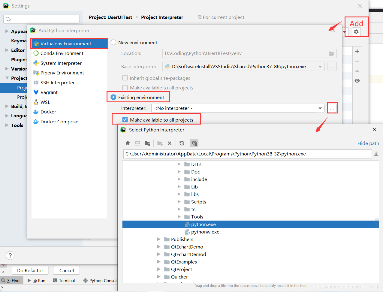The width and height of the screenshot is (383, 292).
Task: Click the plus icon to install package
Action: point(357,51)
